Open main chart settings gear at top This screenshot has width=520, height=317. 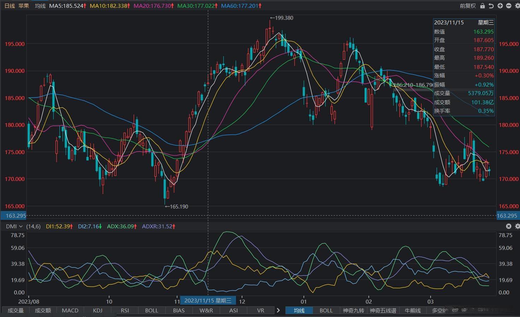coord(517,6)
